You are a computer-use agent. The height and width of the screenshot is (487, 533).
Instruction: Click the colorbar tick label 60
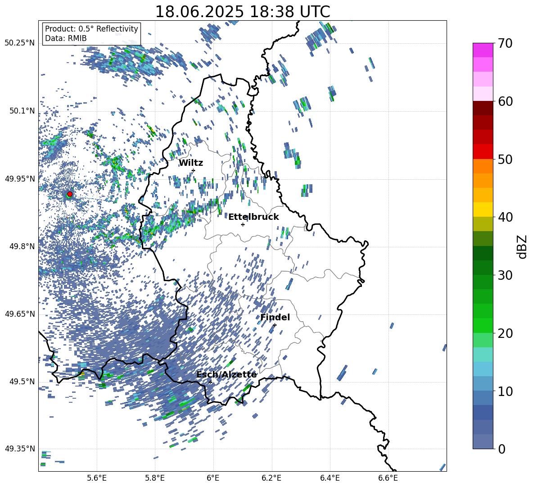[505, 101]
